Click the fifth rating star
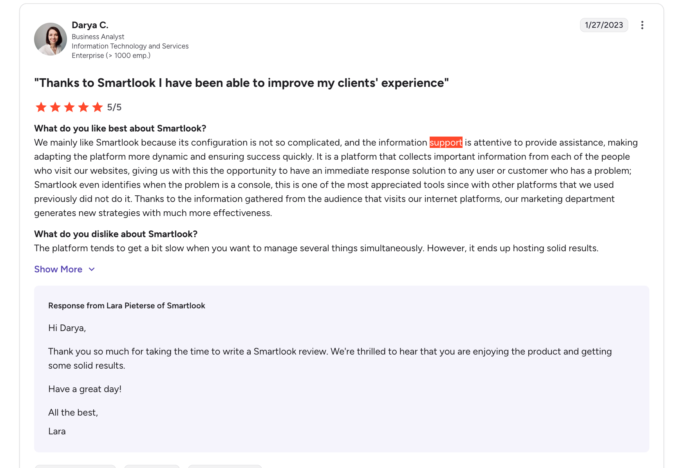Viewport: 676px width, 468px height. (98, 107)
